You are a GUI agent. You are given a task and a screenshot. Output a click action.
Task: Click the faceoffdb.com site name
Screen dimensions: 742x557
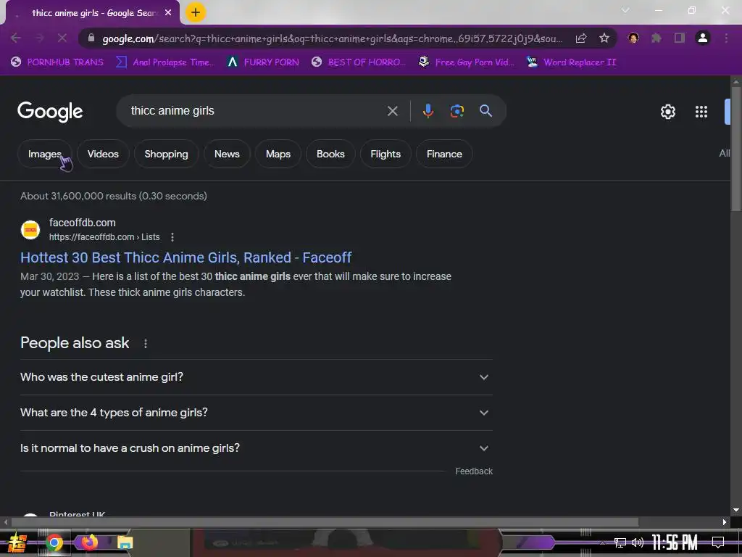click(x=83, y=223)
